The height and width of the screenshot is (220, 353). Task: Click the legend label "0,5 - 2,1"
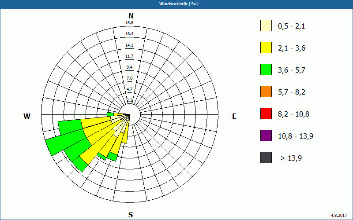point(292,26)
